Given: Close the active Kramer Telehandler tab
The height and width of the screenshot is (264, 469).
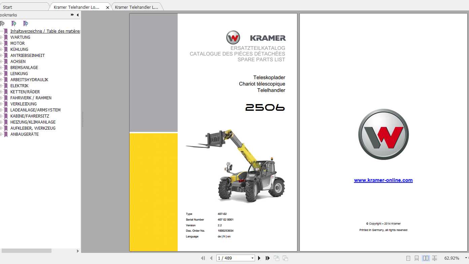Looking at the screenshot, I should pos(108,7).
